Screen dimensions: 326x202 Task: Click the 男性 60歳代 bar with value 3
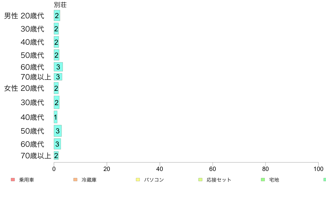(58, 67)
